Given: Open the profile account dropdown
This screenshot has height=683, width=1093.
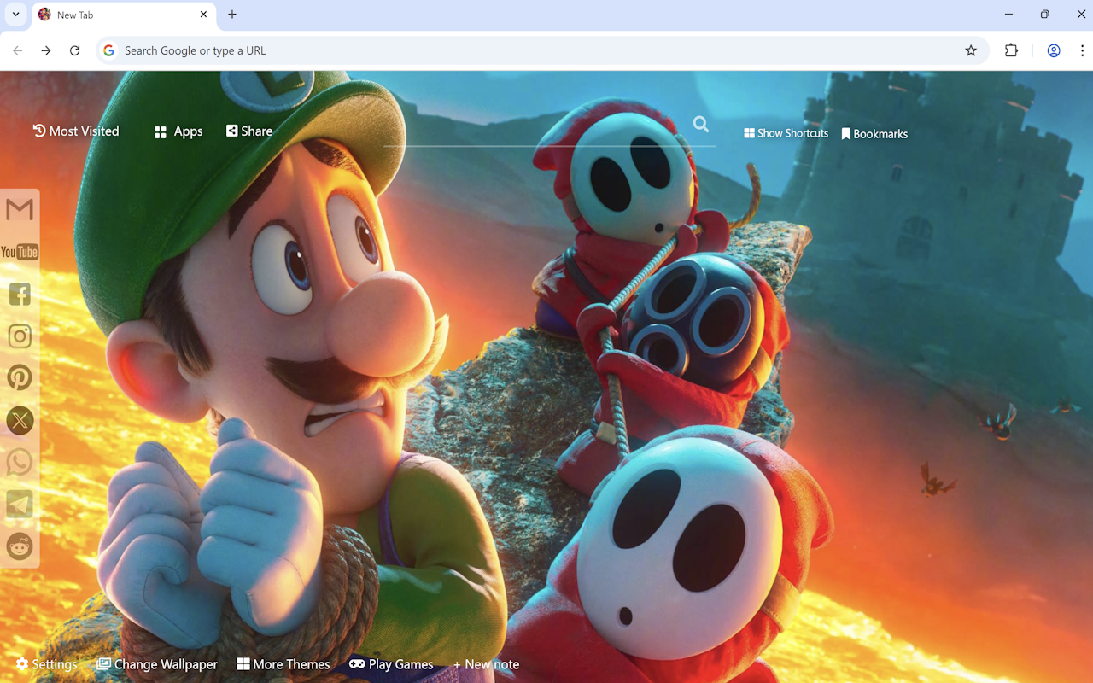Looking at the screenshot, I should point(1053,50).
